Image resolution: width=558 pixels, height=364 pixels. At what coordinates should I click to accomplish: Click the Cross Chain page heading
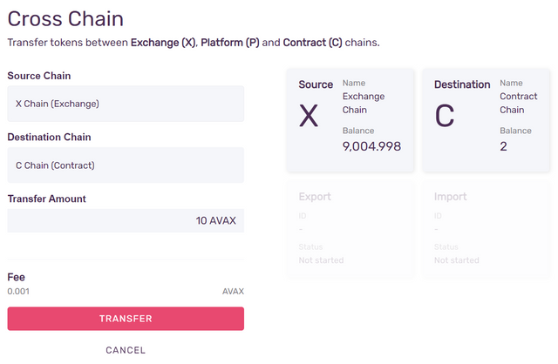tap(65, 17)
